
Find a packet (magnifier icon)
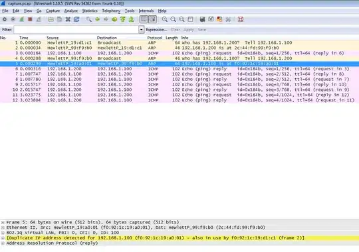point(88,19)
